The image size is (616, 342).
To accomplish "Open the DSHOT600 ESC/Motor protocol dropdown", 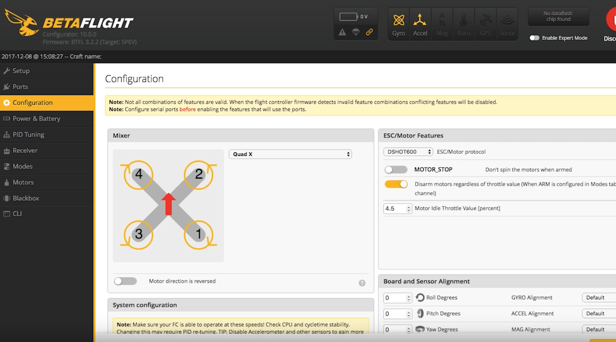I will click(x=408, y=152).
